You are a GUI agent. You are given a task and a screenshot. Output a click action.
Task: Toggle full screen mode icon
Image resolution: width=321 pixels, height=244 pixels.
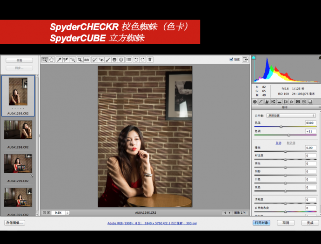(x=245, y=60)
